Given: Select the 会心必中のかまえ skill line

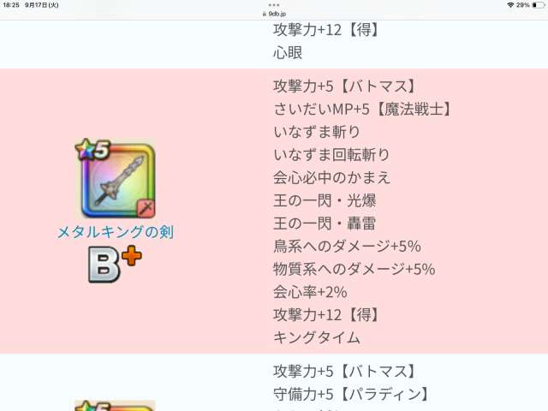Looking at the screenshot, I should click(331, 177).
